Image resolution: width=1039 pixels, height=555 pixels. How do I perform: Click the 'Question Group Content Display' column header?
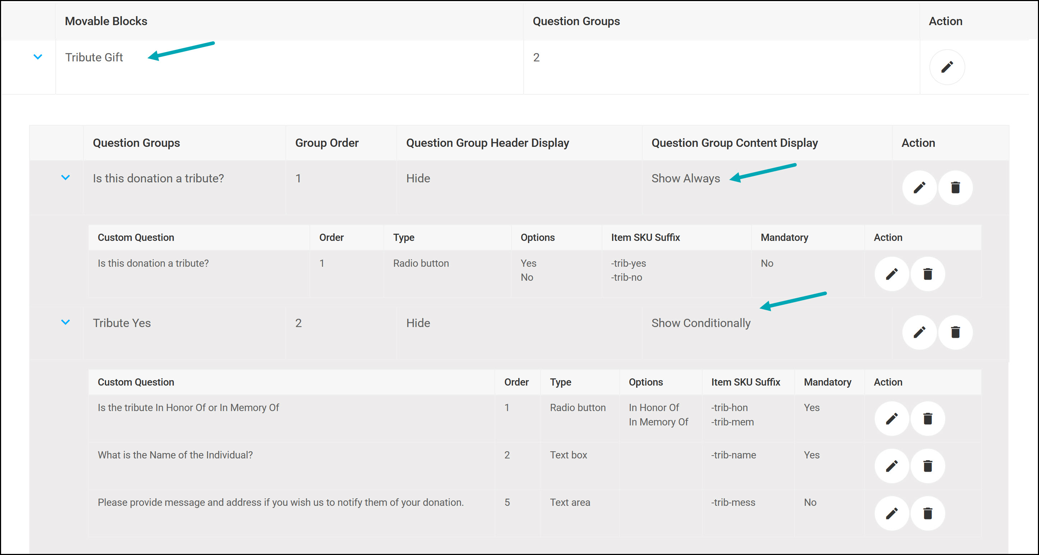(x=735, y=143)
